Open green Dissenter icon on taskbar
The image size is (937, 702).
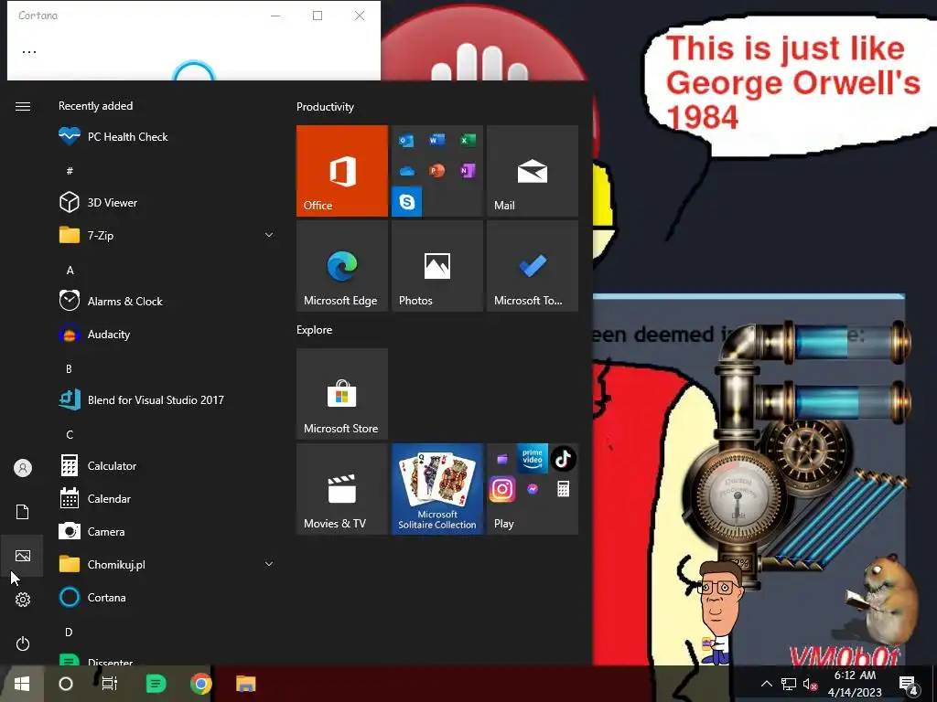pos(156,684)
